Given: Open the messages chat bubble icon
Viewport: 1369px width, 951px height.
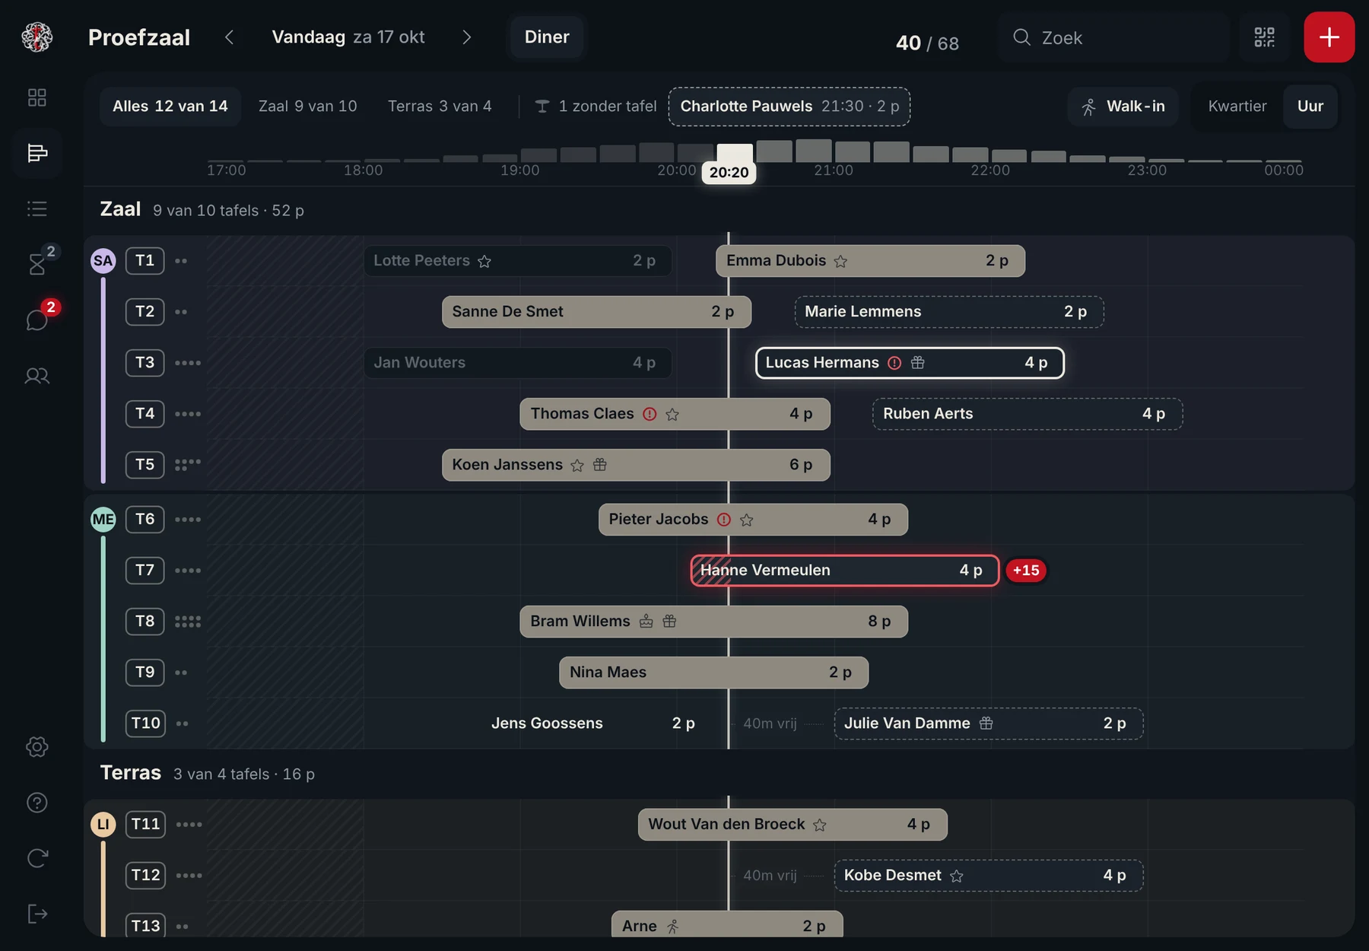Looking at the screenshot, I should click(37, 320).
